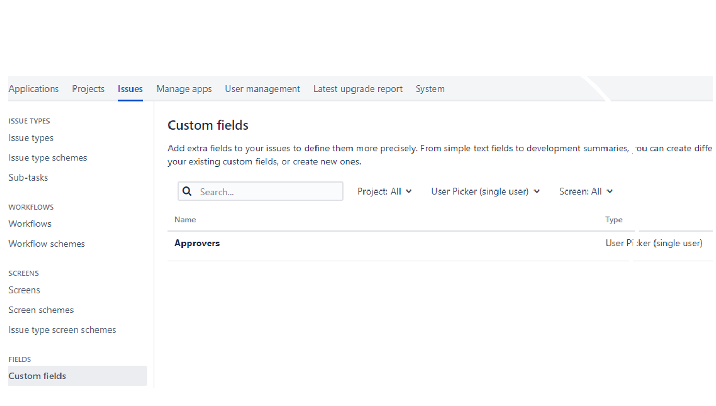This screenshot has width=716, height=406.
Task: Select Issue type schemes sidebar link
Action: 47,158
